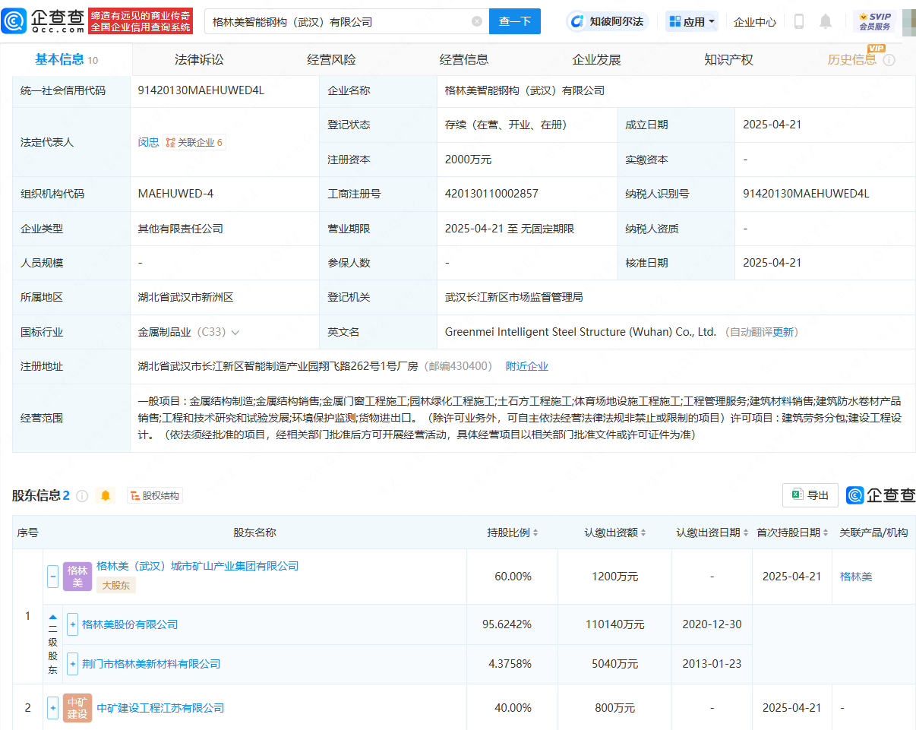The width and height of the screenshot is (916, 730).
Task: Expand the 中矿建设工程江苏有限公司 row
Action: click(53, 708)
